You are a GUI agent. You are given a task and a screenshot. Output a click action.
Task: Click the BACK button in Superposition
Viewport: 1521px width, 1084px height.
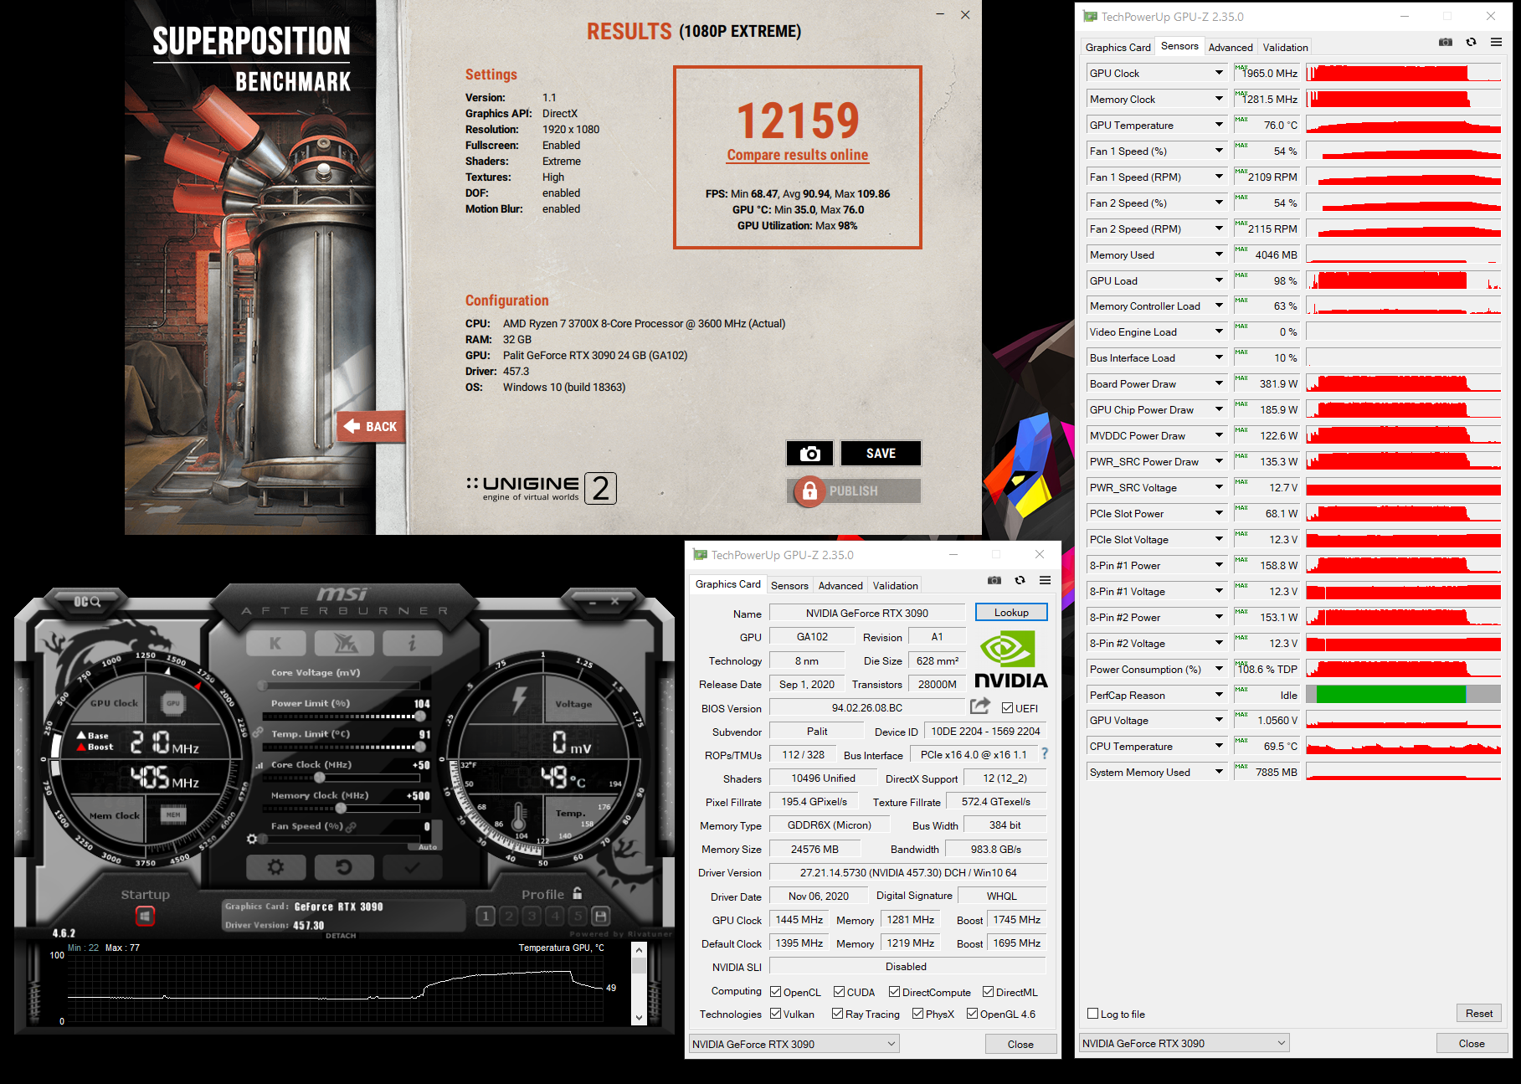(x=371, y=426)
